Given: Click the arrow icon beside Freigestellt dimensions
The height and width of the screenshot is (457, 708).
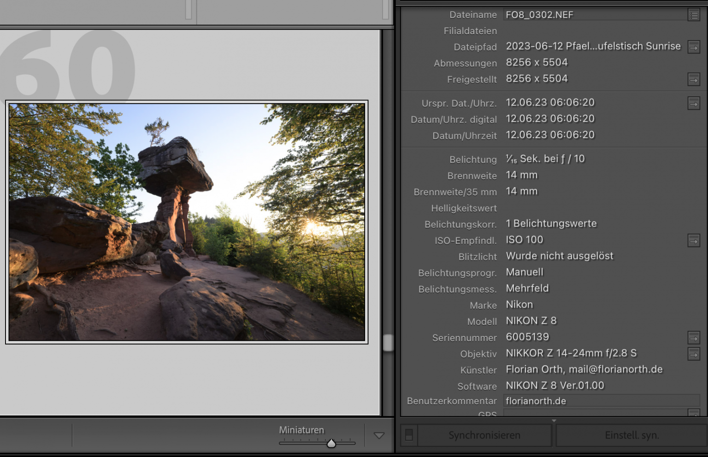Looking at the screenshot, I should point(694,79).
